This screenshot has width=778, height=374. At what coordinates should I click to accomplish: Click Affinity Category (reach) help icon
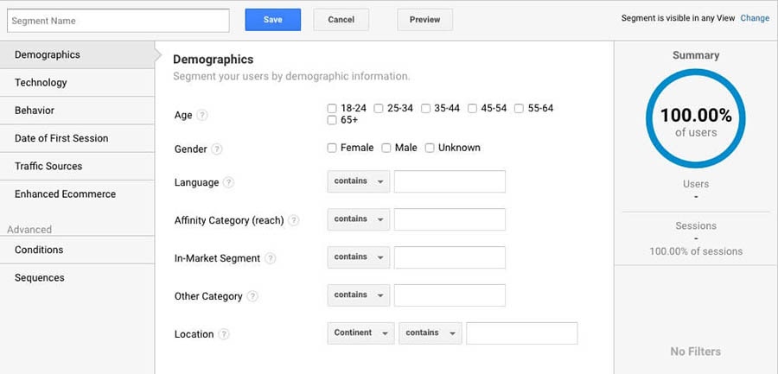[x=294, y=220]
